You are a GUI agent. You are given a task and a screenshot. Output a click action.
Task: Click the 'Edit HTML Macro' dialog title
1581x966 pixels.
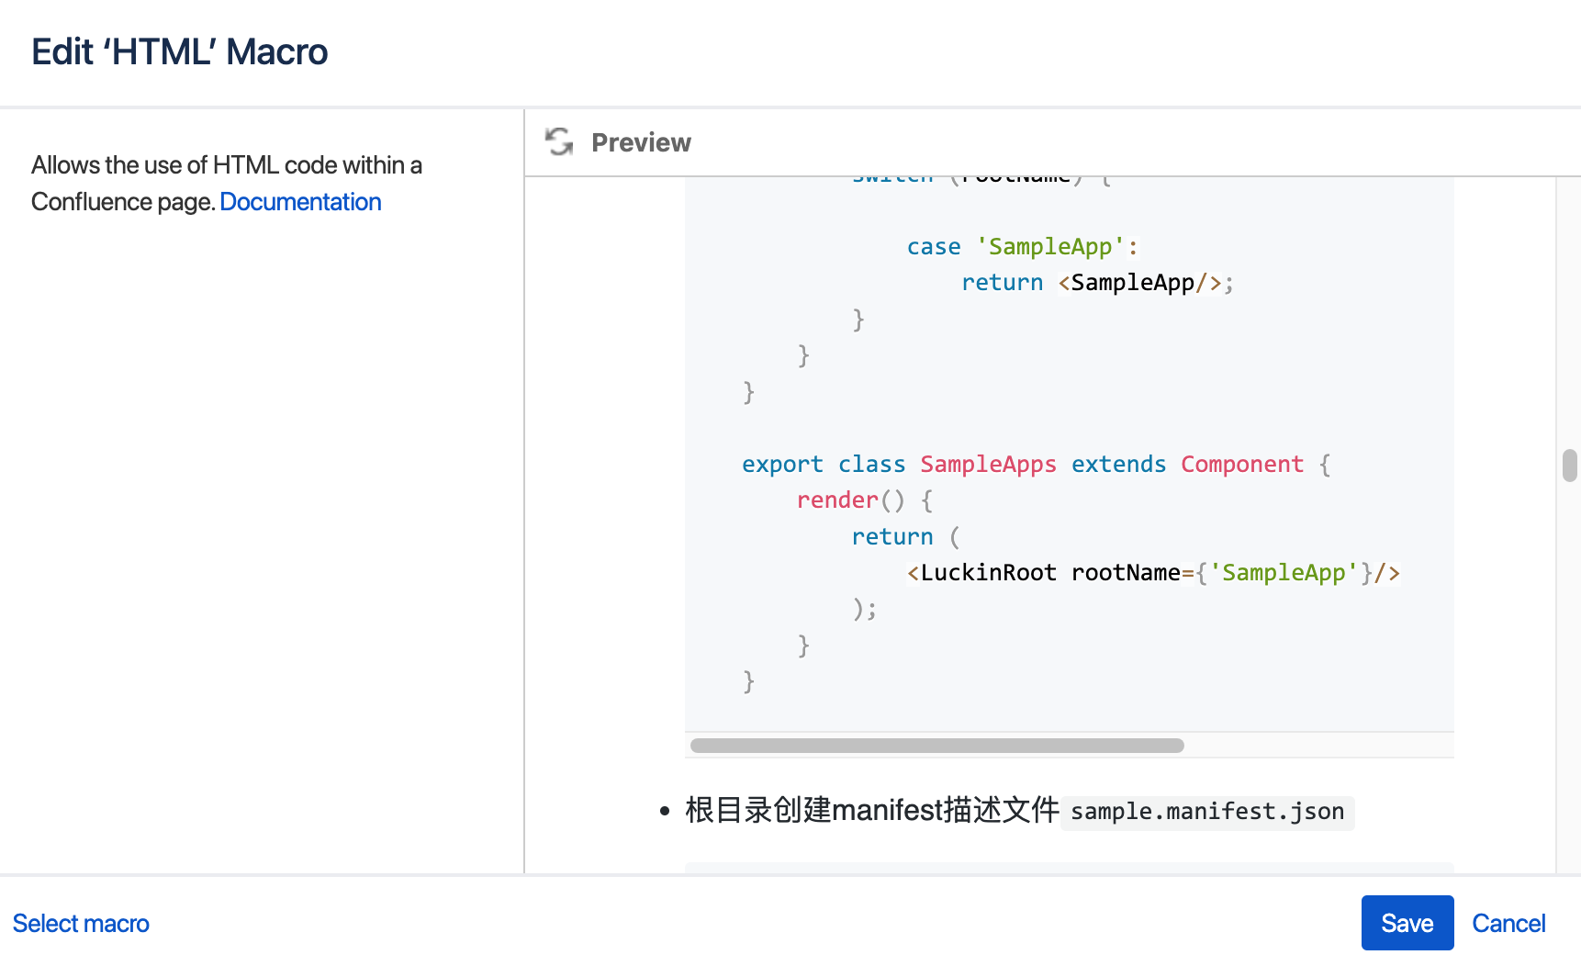179,51
